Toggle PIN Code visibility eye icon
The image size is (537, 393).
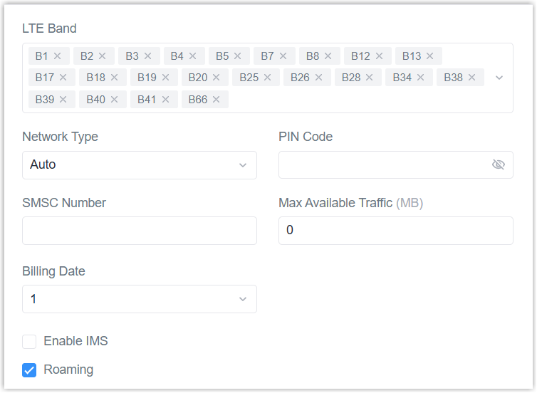499,164
